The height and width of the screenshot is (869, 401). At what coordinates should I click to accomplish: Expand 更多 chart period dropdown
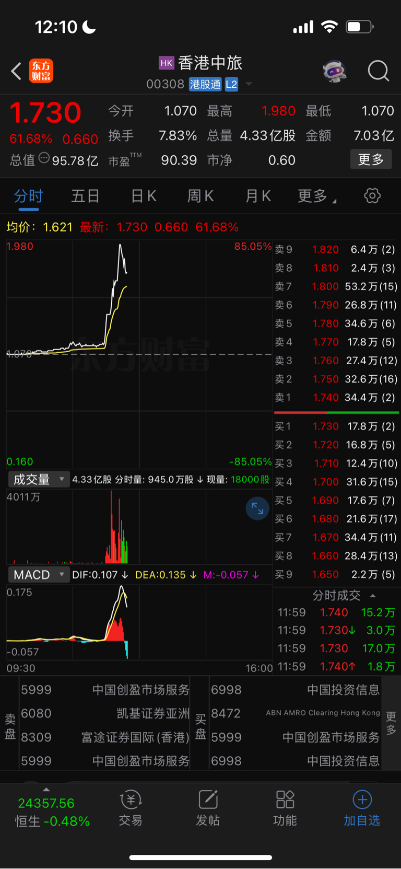point(317,196)
